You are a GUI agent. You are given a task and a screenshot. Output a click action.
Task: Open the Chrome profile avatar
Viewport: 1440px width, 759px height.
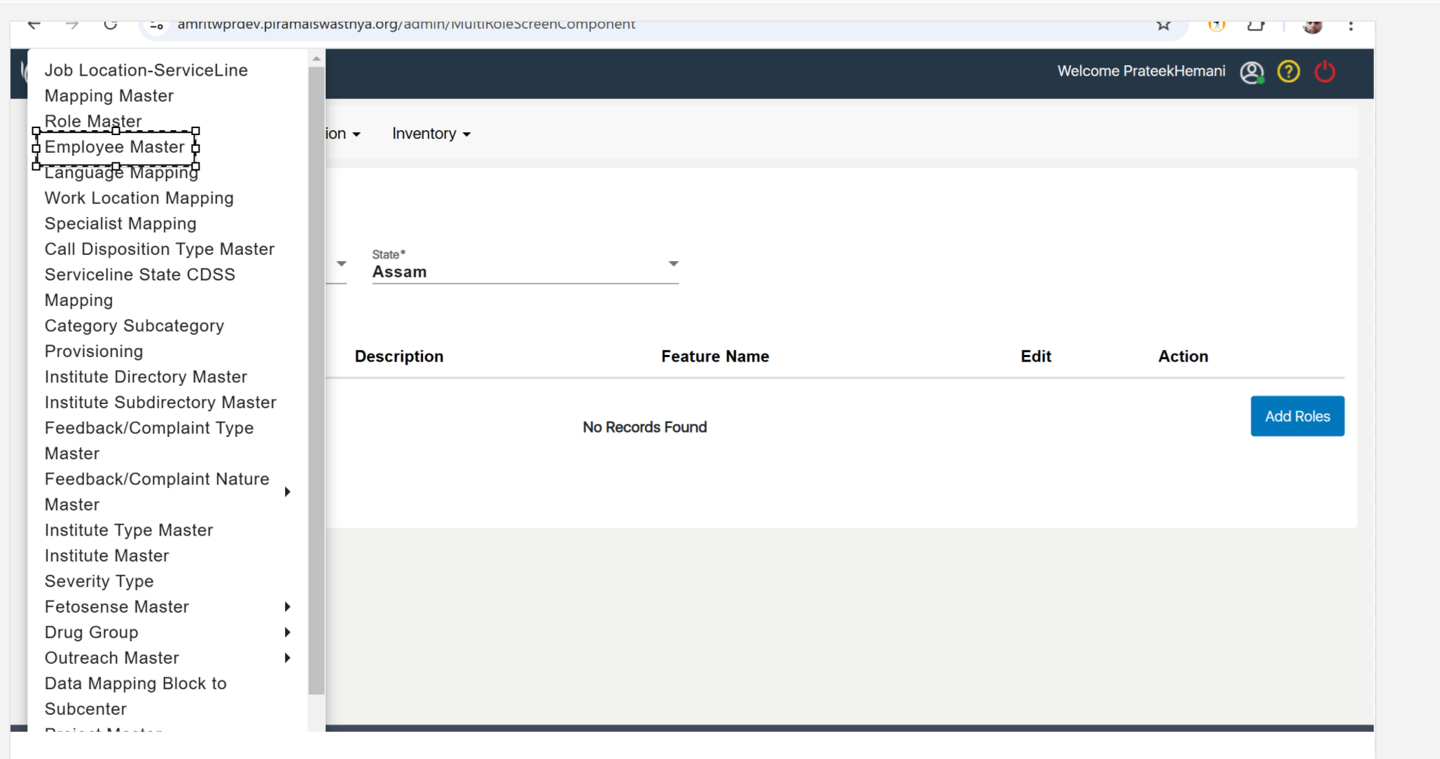click(1313, 26)
